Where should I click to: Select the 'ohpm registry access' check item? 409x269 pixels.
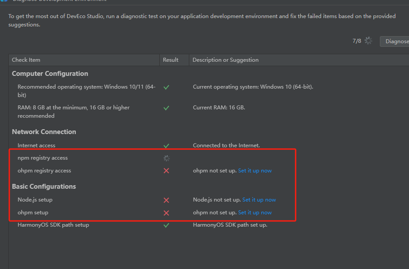coord(45,171)
